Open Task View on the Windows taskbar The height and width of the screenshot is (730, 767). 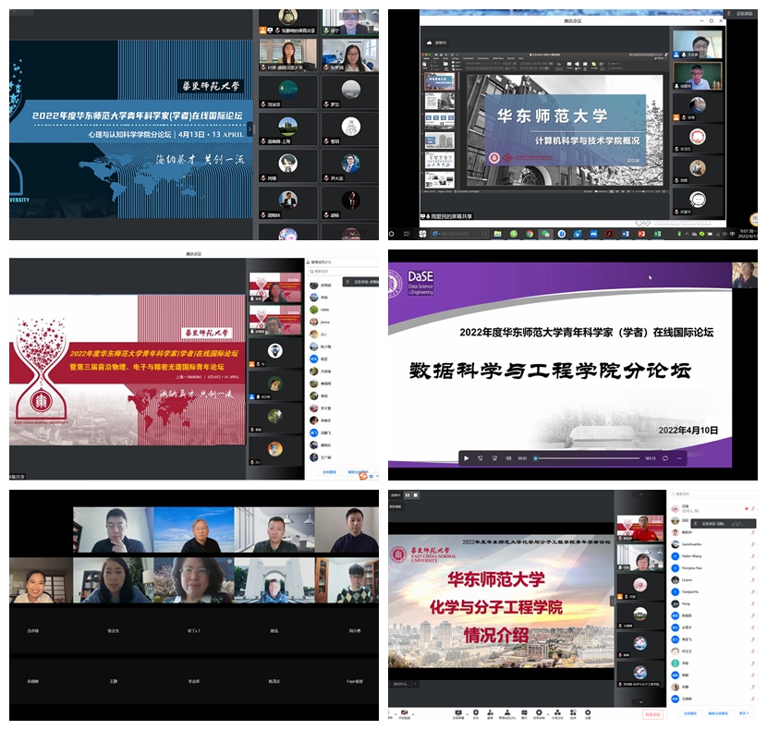pyautogui.click(x=407, y=234)
